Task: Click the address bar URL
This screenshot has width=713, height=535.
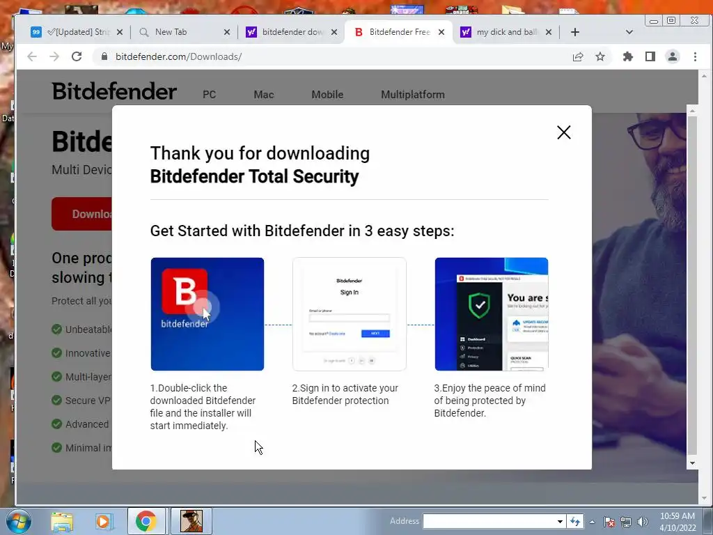Action: (x=178, y=56)
